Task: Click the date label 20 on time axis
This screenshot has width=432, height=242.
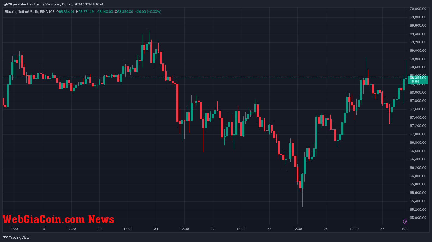Action: (x=100, y=229)
